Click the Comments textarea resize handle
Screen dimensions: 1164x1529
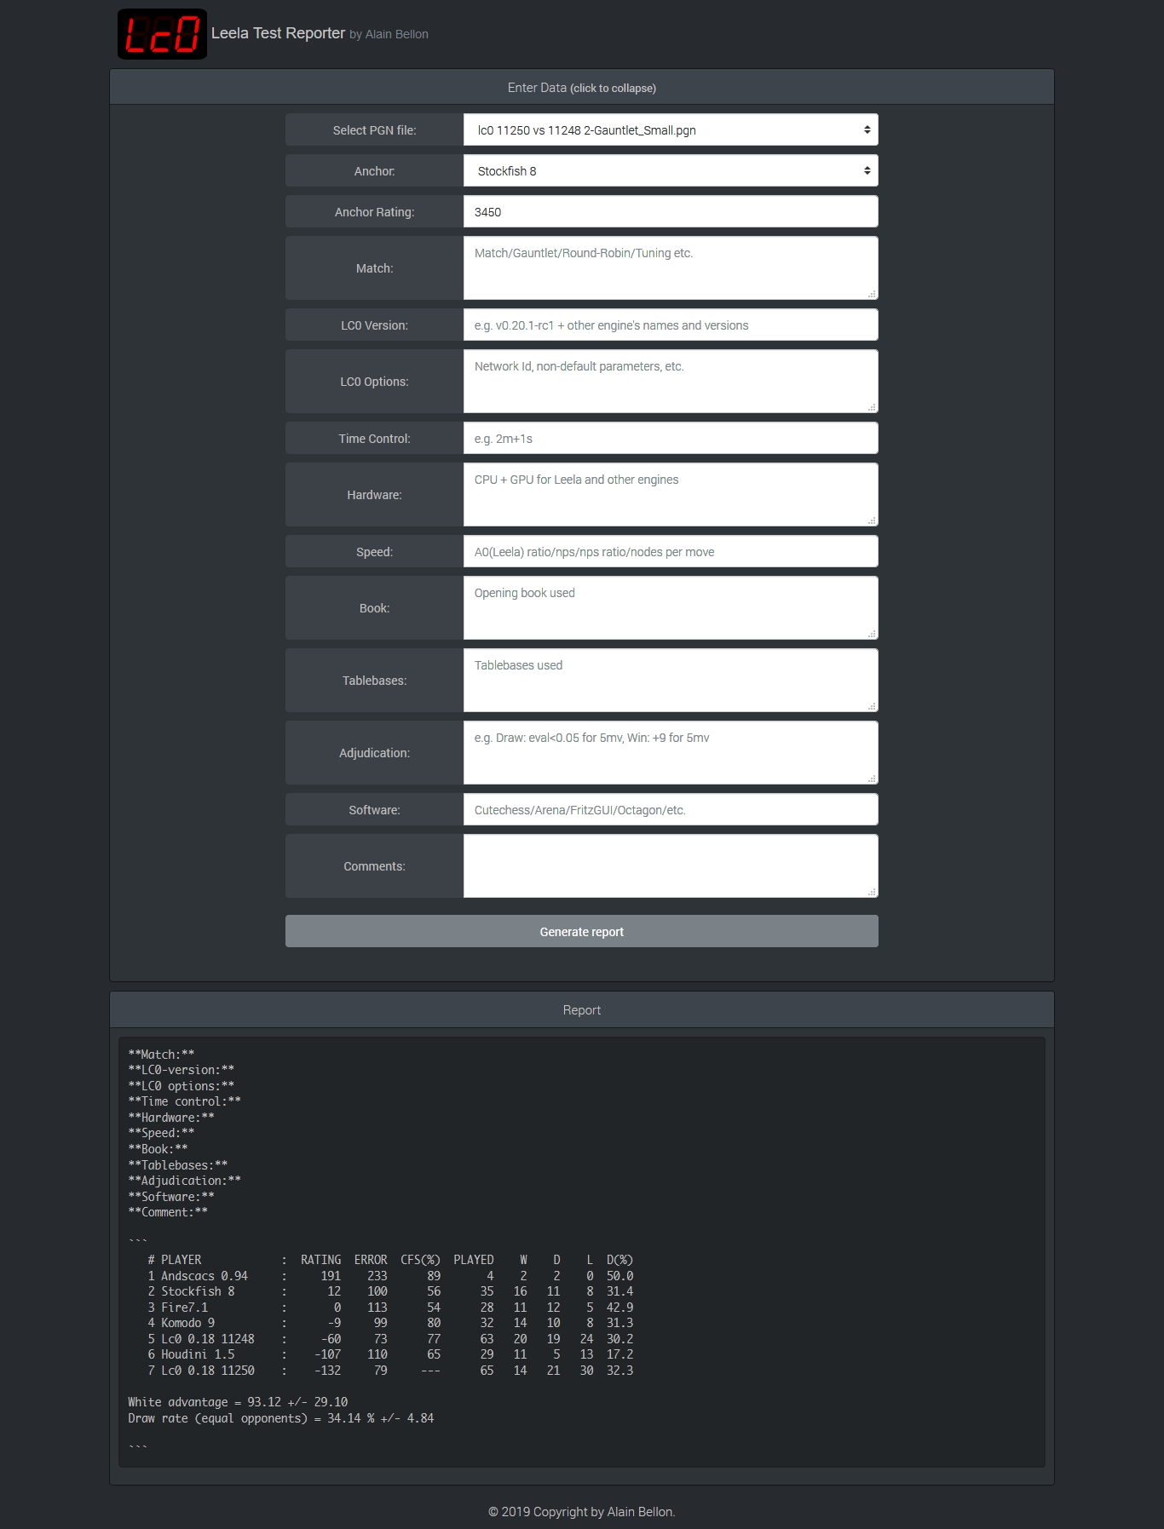872,892
